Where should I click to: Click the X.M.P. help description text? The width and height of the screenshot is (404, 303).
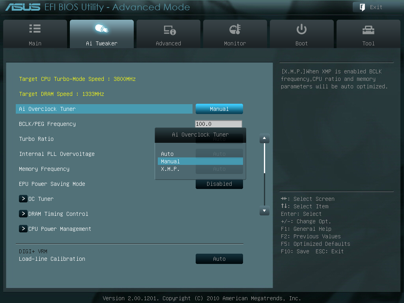(x=334, y=79)
